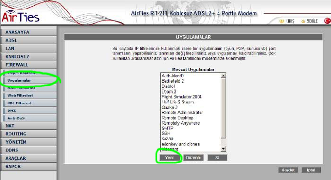Open URL Filtreleri submenu

coord(30,103)
